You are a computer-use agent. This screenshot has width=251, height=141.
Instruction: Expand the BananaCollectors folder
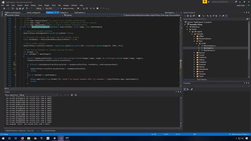(x=195, y=39)
